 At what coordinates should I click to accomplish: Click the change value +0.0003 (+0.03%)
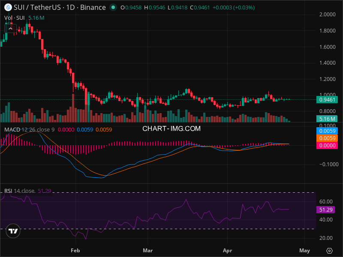[233, 8]
